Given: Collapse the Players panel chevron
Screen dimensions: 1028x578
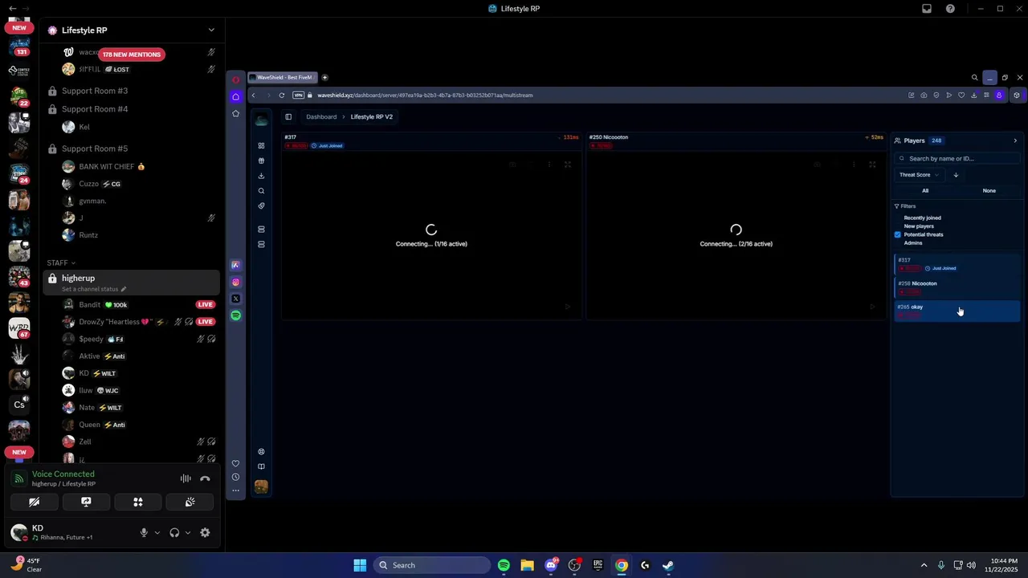Looking at the screenshot, I should pyautogui.click(x=1015, y=140).
